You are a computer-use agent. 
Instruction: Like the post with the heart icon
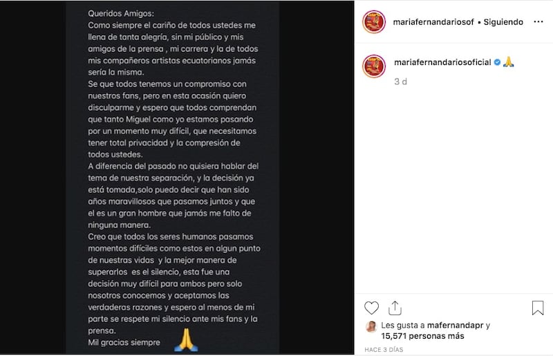tap(371, 308)
